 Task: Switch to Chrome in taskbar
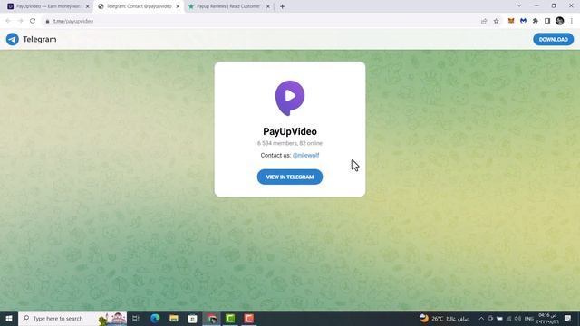pyautogui.click(x=211, y=318)
